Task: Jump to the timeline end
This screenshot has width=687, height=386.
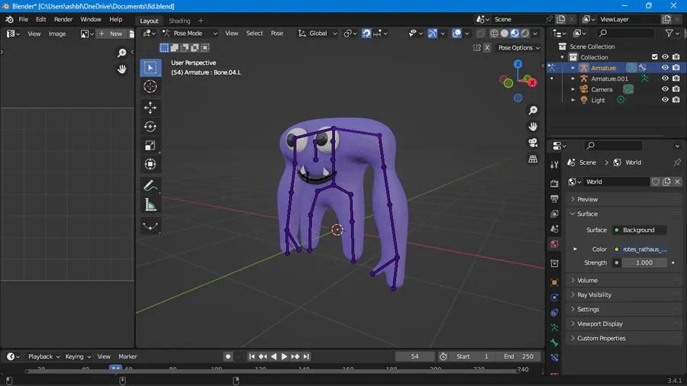Action: (x=306, y=357)
